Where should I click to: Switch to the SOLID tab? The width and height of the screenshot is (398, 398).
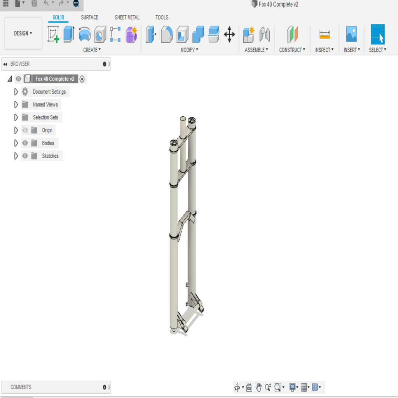coord(58,17)
